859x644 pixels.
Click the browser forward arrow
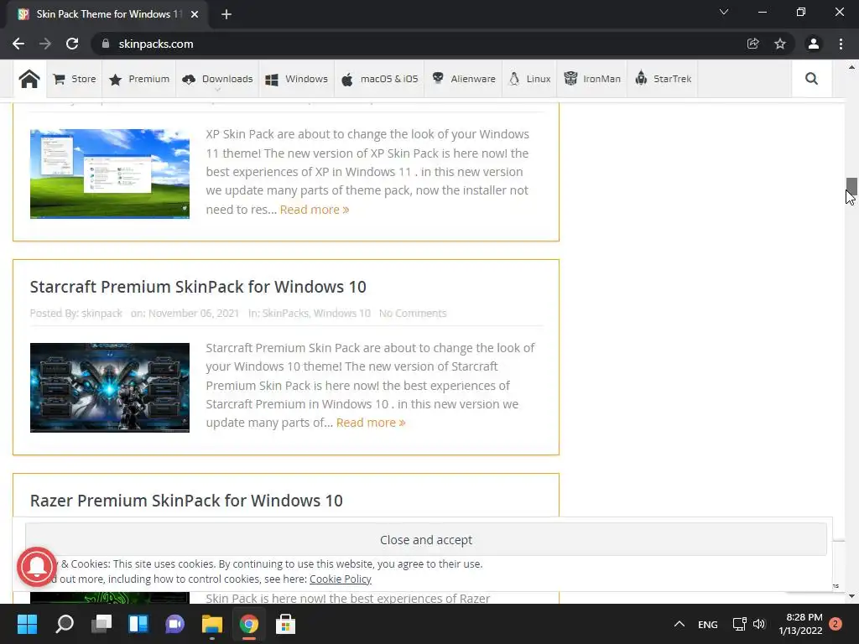pos(45,44)
